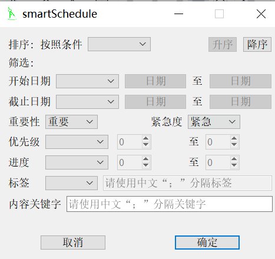Click the 确定 confirm button
This screenshot has width=275, height=259.
pos(207,243)
